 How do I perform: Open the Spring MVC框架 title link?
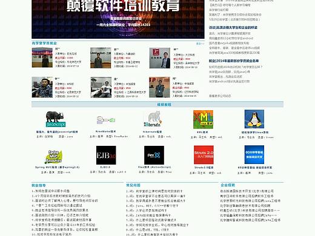click(57, 167)
